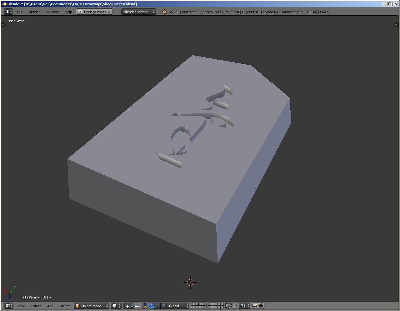Click the '(1) Pawn <F_01>' object label
The width and height of the screenshot is (400, 311).
coord(37,297)
